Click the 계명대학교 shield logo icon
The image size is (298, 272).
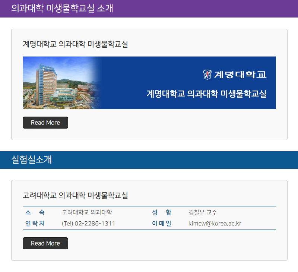(x=207, y=75)
